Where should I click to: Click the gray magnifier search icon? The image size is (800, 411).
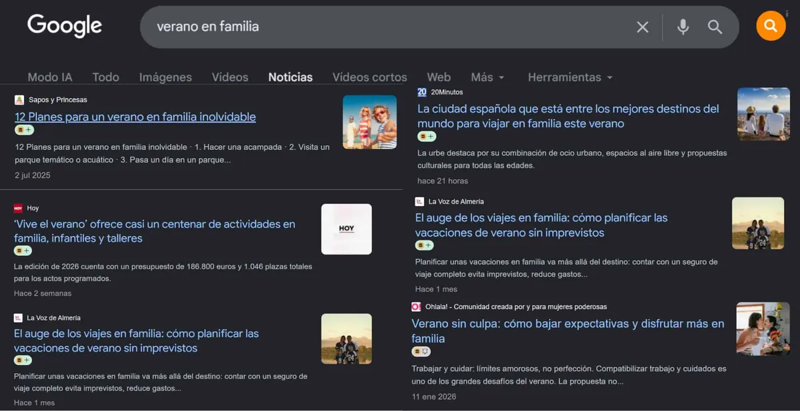pos(715,27)
